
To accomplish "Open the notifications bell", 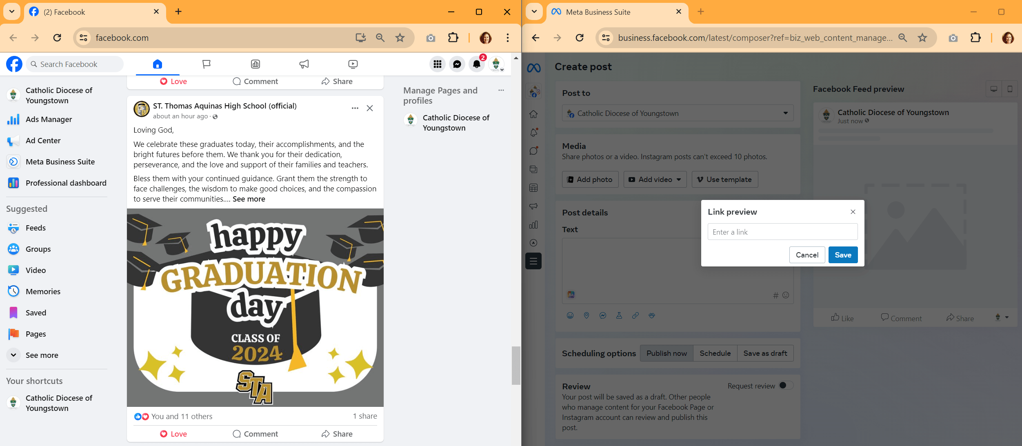I will pos(477,64).
